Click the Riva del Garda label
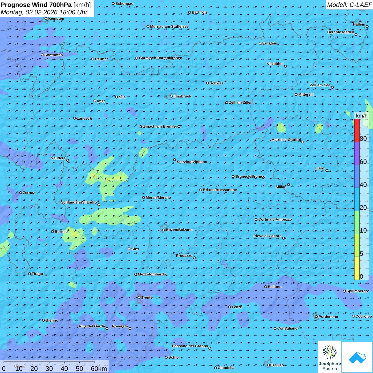The width and height of the screenshot is (373, 373). [92, 326]
